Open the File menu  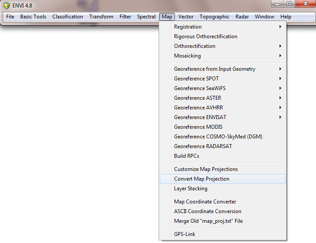click(x=10, y=17)
